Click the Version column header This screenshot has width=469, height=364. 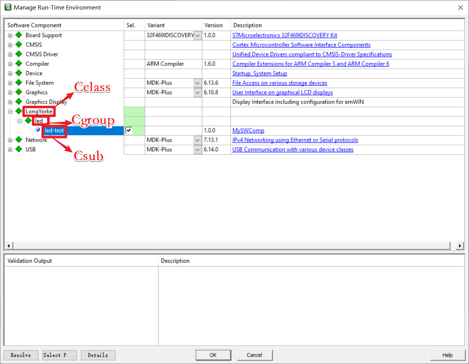point(216,25)
